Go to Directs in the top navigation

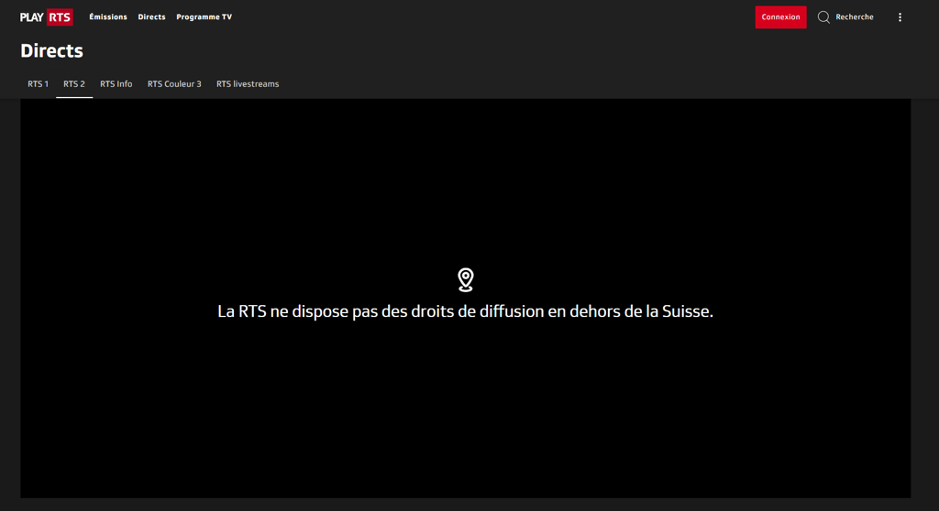[151, 16]
